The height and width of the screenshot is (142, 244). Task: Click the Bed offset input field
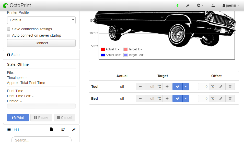(204, 98)
